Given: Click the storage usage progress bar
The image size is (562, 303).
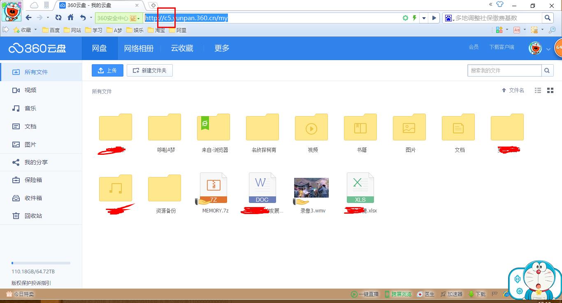Looking at the screenshot, I should (41, 263).
